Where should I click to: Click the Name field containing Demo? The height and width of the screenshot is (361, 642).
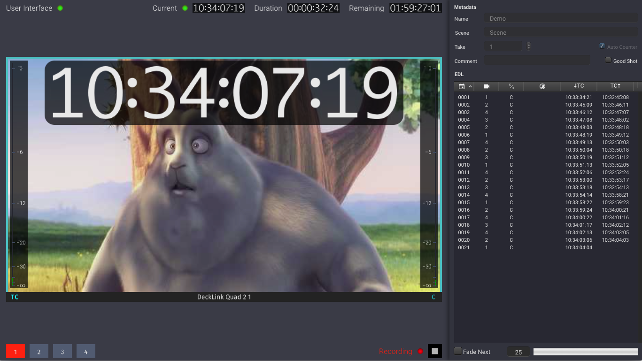pos(561,18)
